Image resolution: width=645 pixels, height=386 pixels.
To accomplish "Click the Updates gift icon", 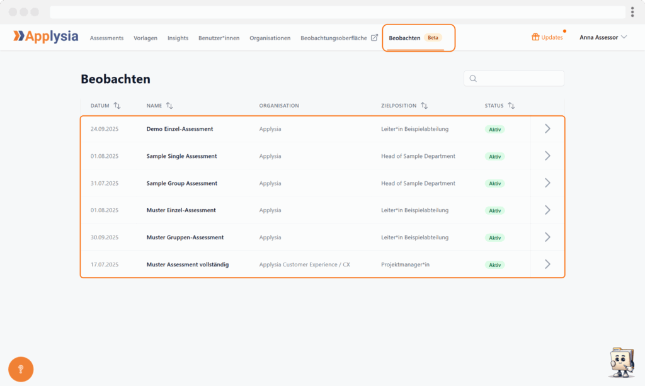I will coord(535,37).
